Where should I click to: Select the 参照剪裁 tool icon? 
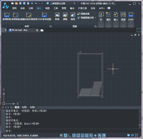click(15, 15)
